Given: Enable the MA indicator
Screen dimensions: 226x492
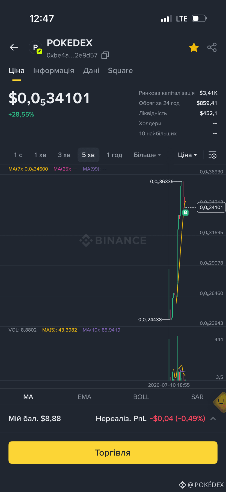Looking at the screenshot, I should pyautogui.click(x=28, y=397).
